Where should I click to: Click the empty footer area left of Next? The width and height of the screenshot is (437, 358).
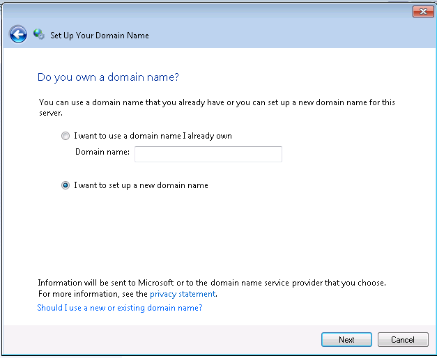(160, 340)
